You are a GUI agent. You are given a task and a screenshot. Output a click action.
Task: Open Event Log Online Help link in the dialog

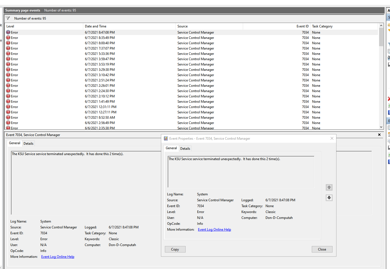click(214, 230)
